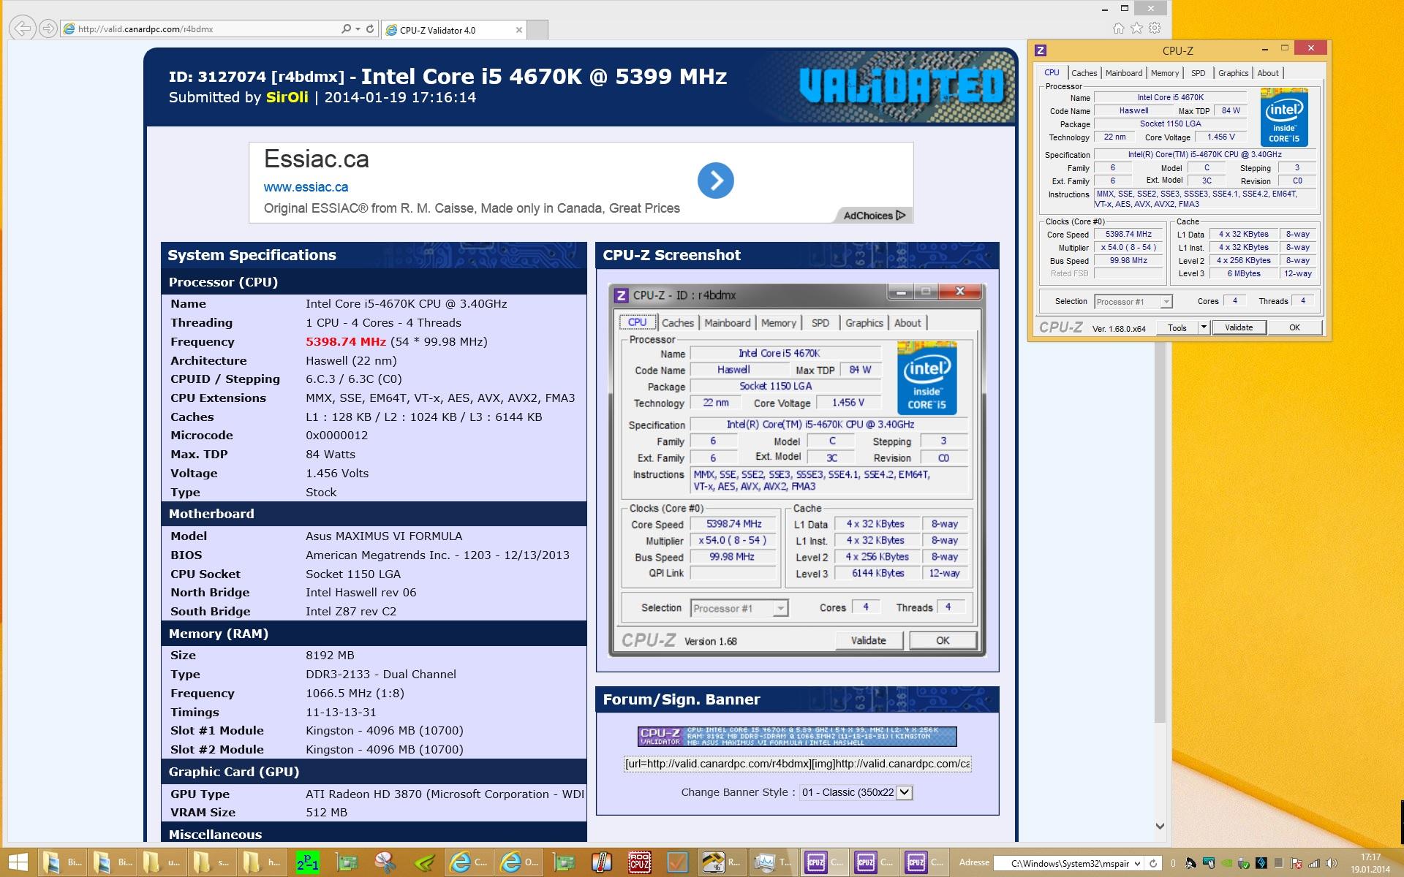Open the orange checkmark taskbar icon
The image size is (1404, 877).
[677, 862]
